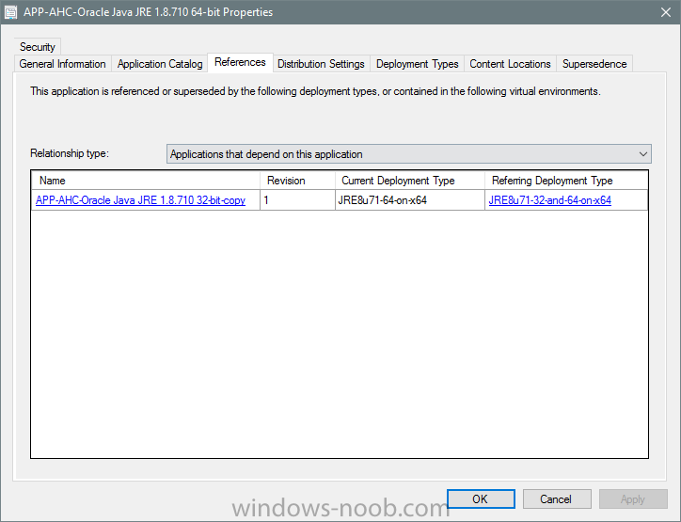Open the Security tab

[x=38, y=47]
